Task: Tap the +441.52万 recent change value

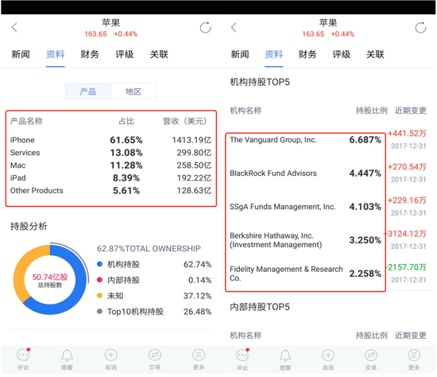Action: (x=407, y=134)
